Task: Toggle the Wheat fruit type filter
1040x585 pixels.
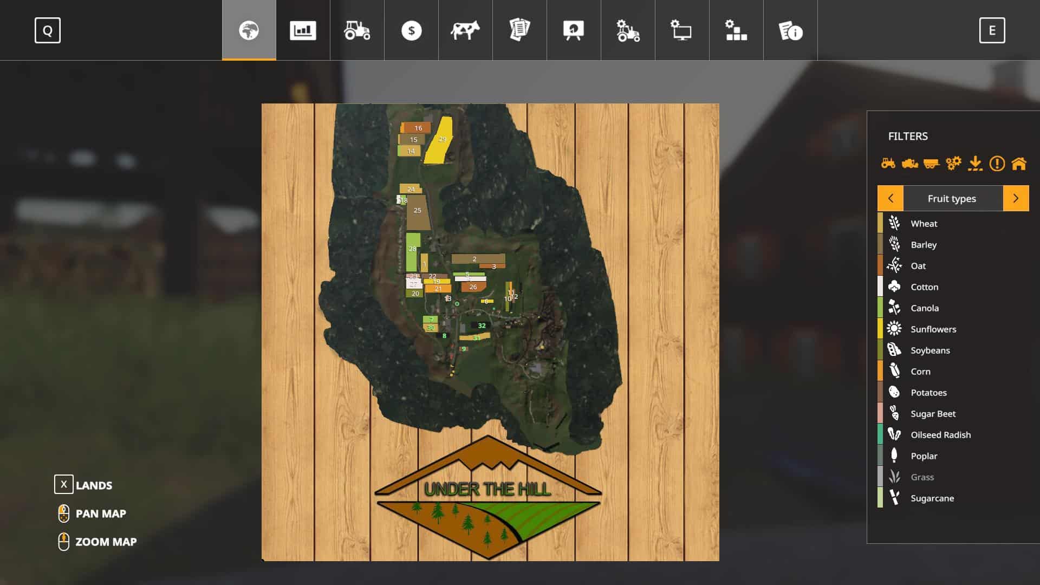Action: tap(924, 223)
